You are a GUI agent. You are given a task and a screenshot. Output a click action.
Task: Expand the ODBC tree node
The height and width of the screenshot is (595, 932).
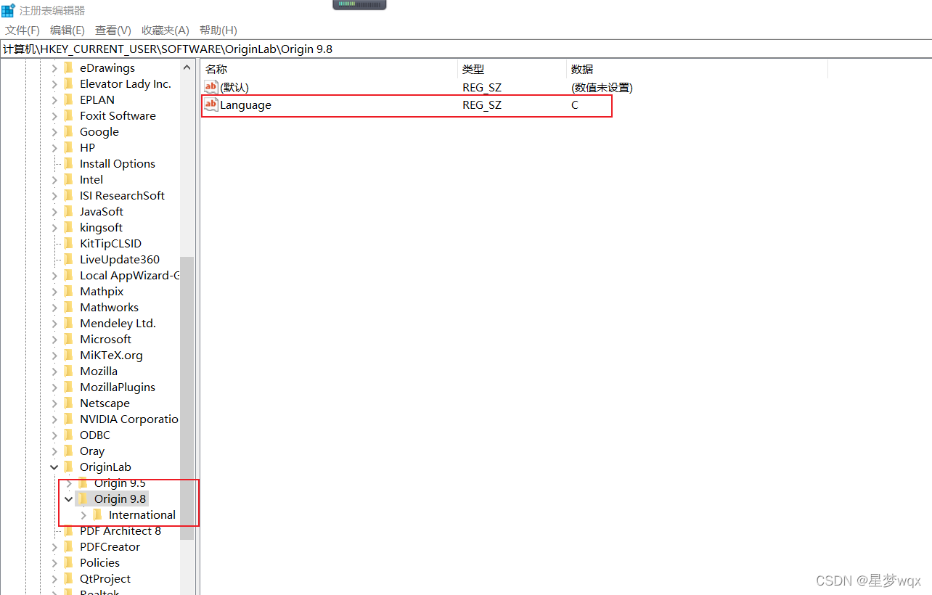pyautogui.click(x=54, y=435)
